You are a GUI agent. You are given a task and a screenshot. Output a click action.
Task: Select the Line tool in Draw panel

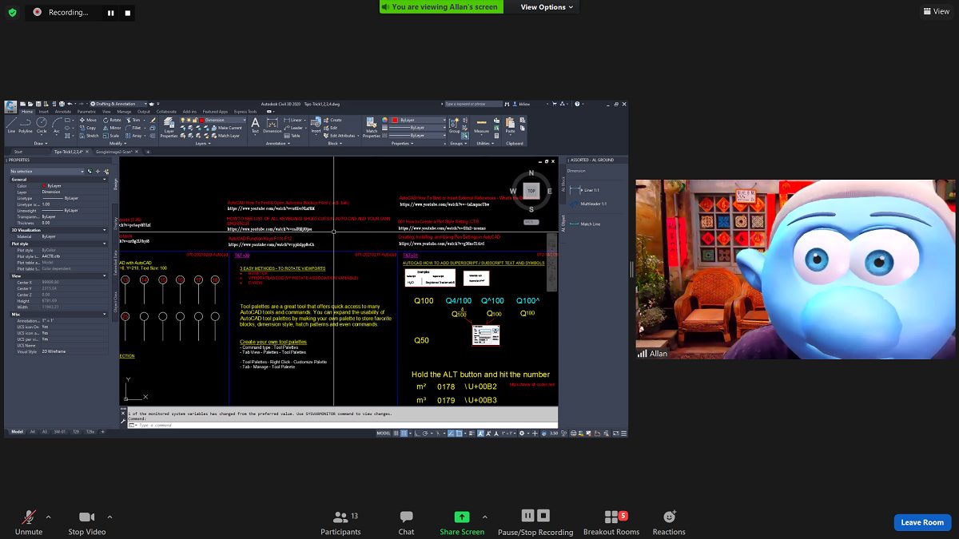[x=11, y=126]
